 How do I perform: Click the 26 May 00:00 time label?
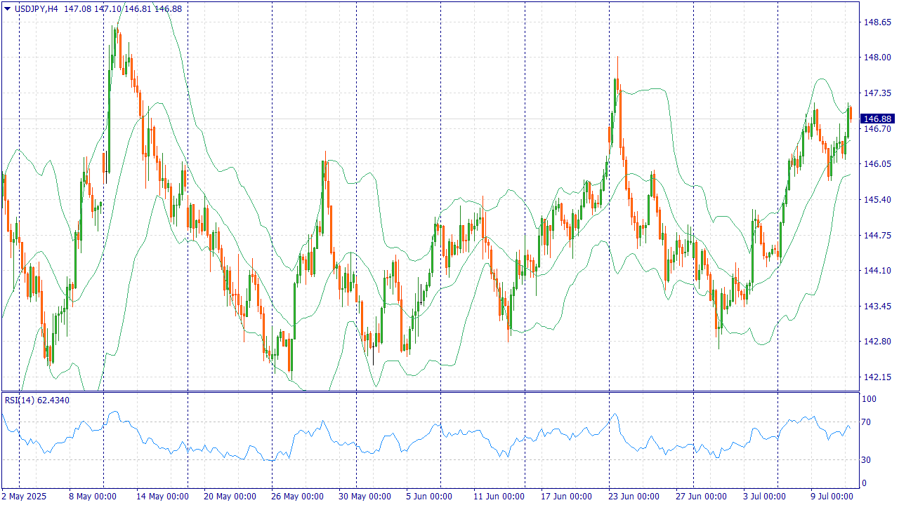click(x=296, y=497)
